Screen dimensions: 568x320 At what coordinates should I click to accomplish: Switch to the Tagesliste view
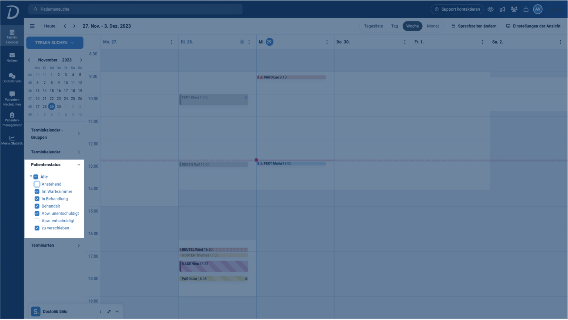pyautogui.click(x=373, y=26)
